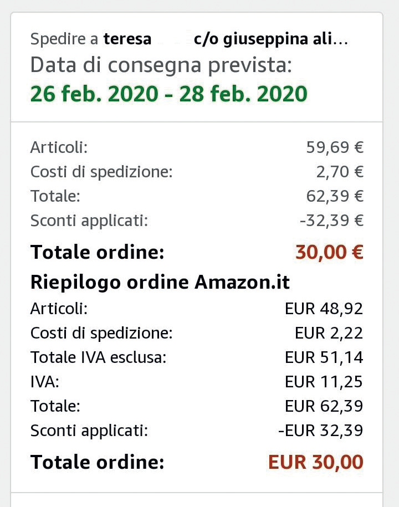
Task: Open the 'Riepilogo ordine Amazon.it' heading
Action: 160,282
